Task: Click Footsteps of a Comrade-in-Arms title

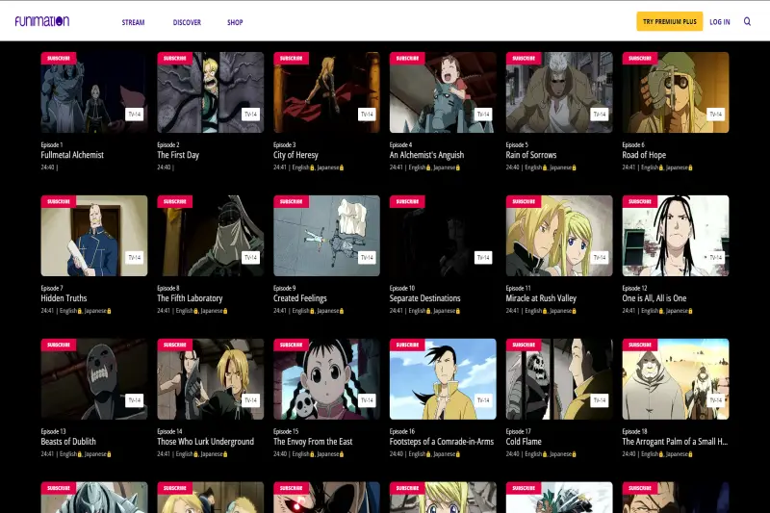Action: 442,442
